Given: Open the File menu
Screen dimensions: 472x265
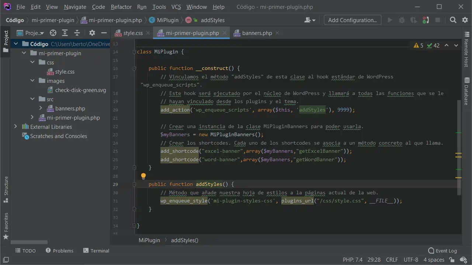Looking at the screenshot, I should (x=21, y=7).
